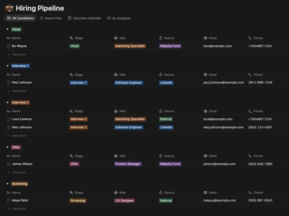Image resolution: width=289 pixels, height=216 pixels.
Task: Click phone number (555) 456-7890
Action: [x=260, y=164]
